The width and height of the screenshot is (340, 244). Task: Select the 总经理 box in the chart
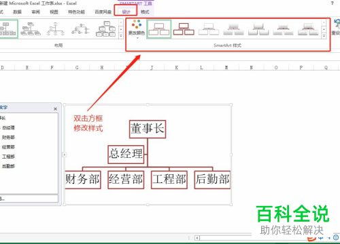(x=126, y=155)
